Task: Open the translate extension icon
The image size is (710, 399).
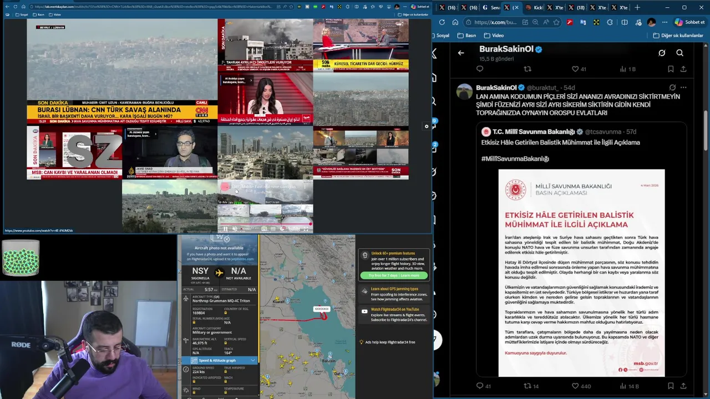Action: tap(583, 22)
